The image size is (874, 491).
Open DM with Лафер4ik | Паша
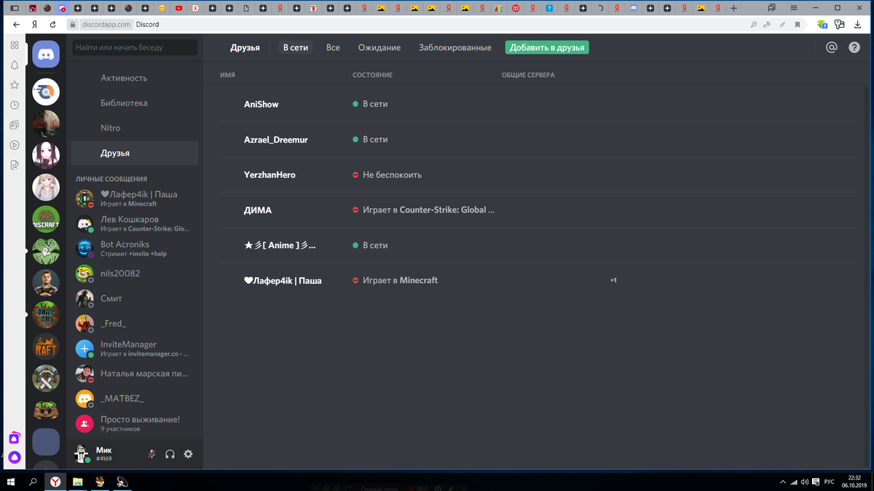click(135, 199)
